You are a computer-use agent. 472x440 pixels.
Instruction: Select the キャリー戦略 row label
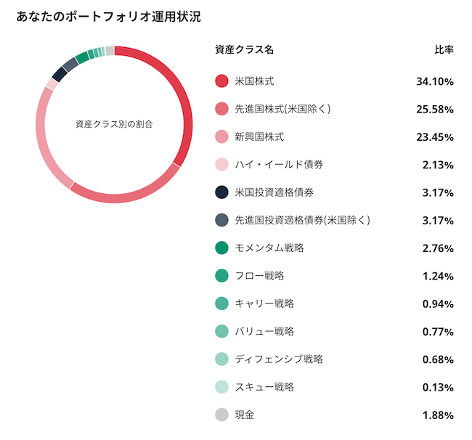click(264, 303)
